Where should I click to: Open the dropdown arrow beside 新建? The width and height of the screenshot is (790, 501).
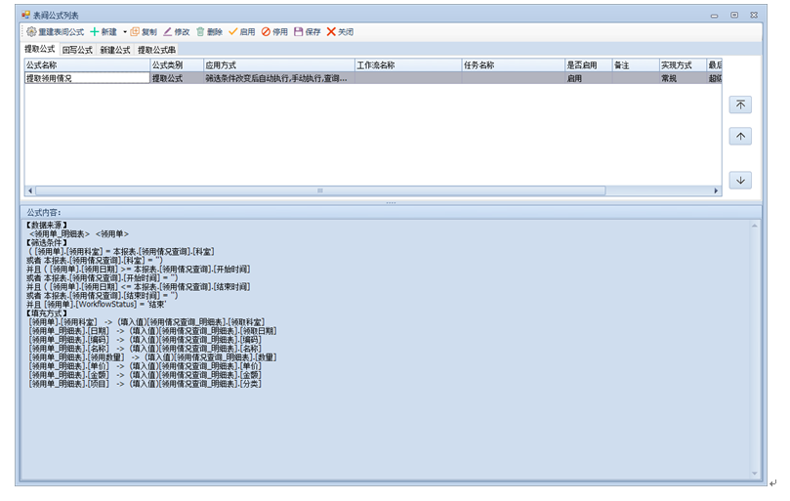(124, 32)
